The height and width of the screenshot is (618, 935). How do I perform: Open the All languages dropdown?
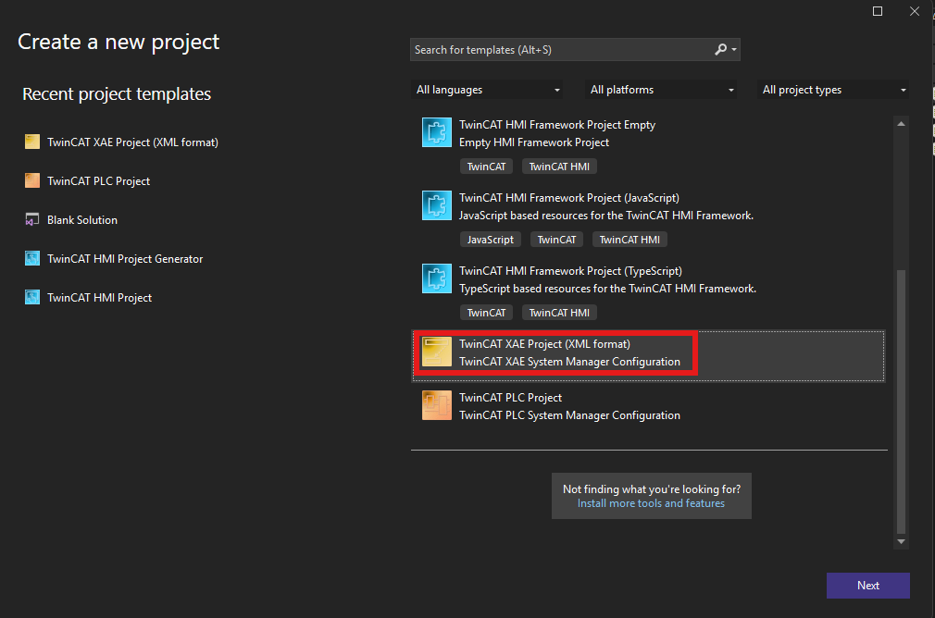(488, 90)
